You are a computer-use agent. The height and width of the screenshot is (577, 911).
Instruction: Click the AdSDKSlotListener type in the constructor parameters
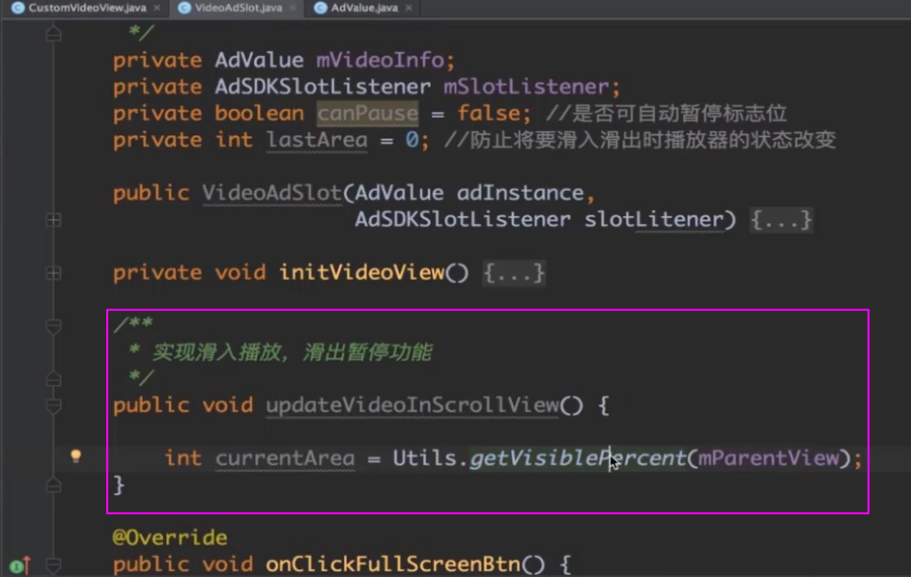pyautogui.click(x=463, y=219)
